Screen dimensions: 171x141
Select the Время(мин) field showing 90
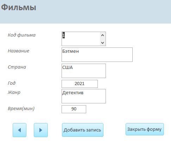pyautogui.click(x=74, y=109)
